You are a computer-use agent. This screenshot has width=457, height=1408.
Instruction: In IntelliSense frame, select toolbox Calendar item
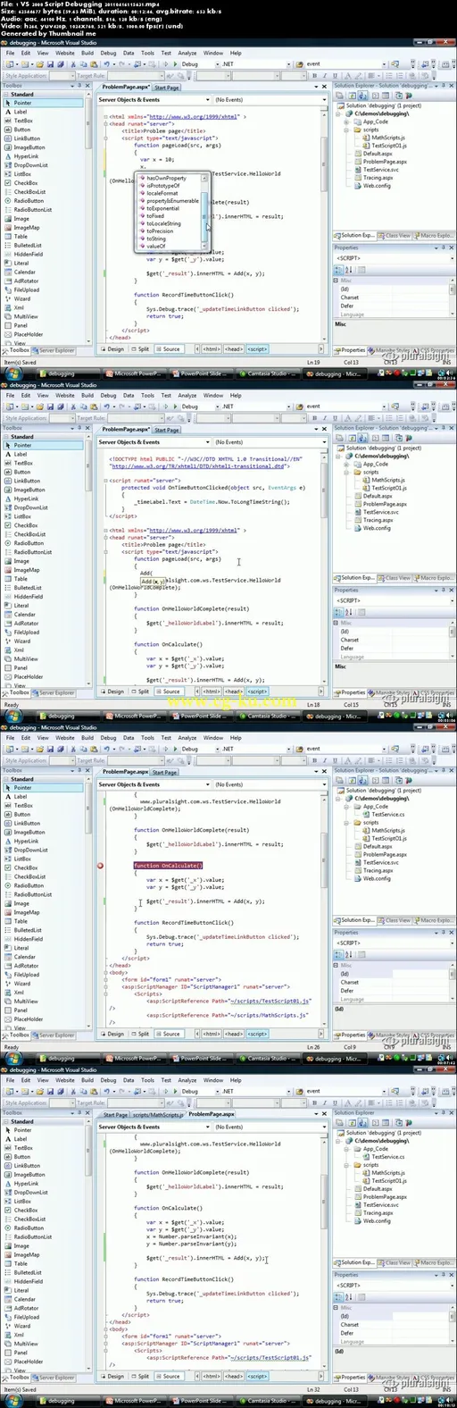(x=25, y=272)
